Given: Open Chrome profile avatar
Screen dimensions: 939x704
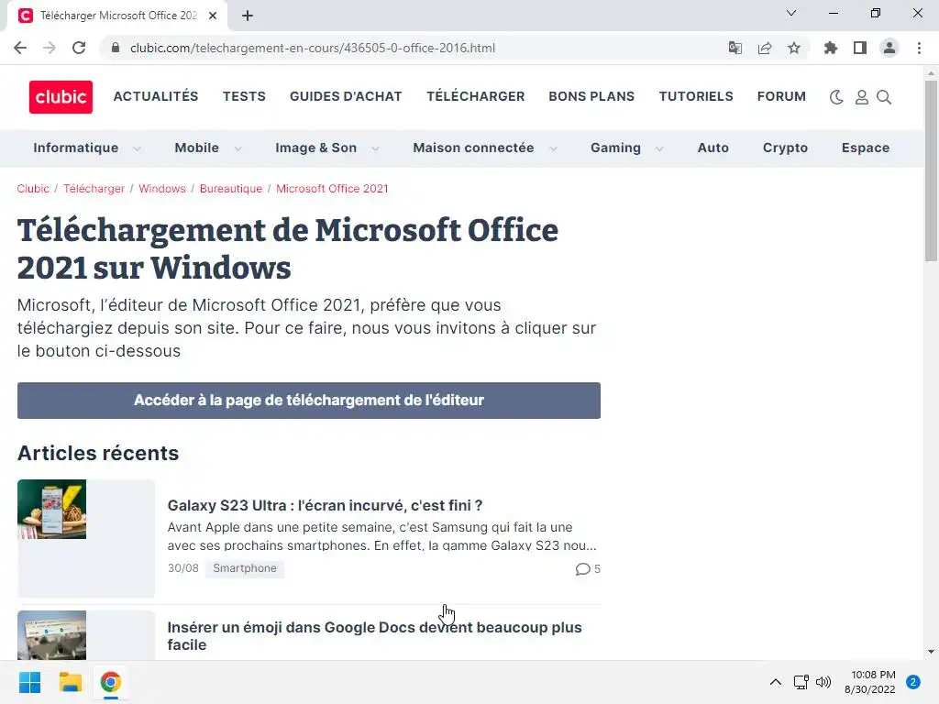Looking at the screenshot, I should pos(889,48).
